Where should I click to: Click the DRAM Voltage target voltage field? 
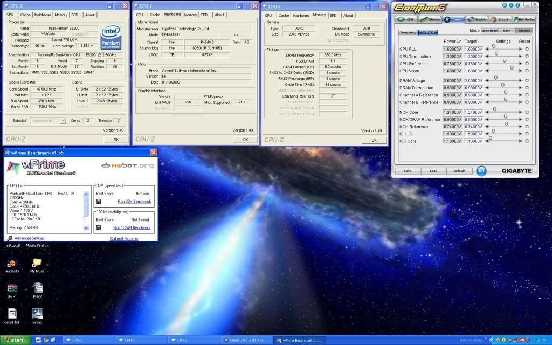[x=473, y=81]
